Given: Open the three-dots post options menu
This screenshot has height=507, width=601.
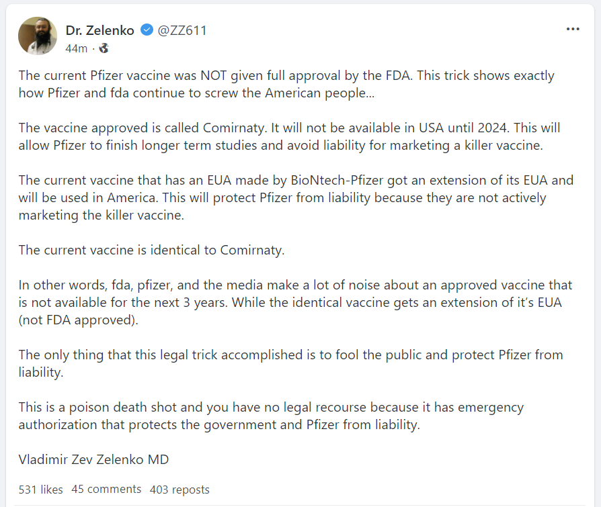Looking at the screenshot, I should 573,30.
